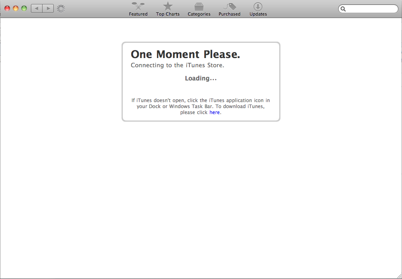Click the window resize grip corner
The image size is (402, 279).
coord(399,276)
